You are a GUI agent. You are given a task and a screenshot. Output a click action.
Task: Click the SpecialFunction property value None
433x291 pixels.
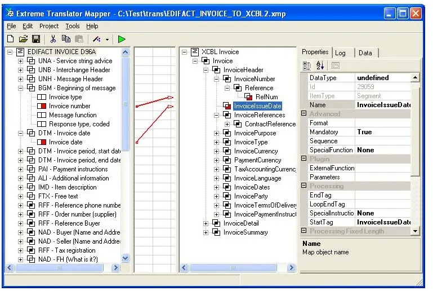[x=383, y=150]
